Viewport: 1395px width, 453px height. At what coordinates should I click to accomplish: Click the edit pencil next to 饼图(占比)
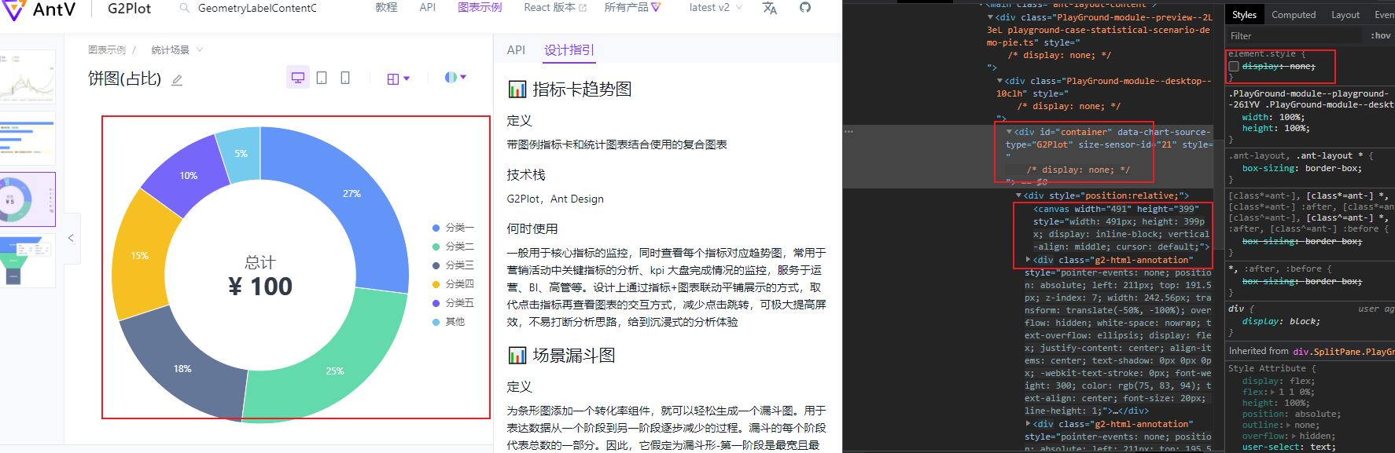(177, 80)
